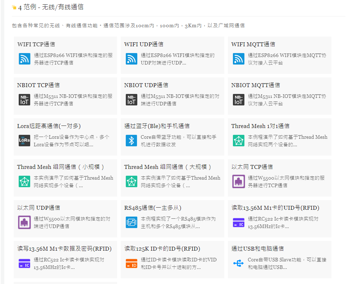Click the mesh icon on Thread Mesh 组网通信（大规模）card
The width and height of the screenshot is (349, 284).
[x=131, y=181]
